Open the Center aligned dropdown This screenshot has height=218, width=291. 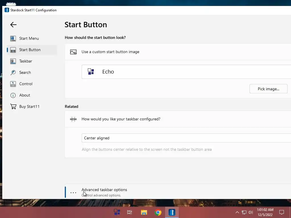pyautogui.click(x=186, y=138)
